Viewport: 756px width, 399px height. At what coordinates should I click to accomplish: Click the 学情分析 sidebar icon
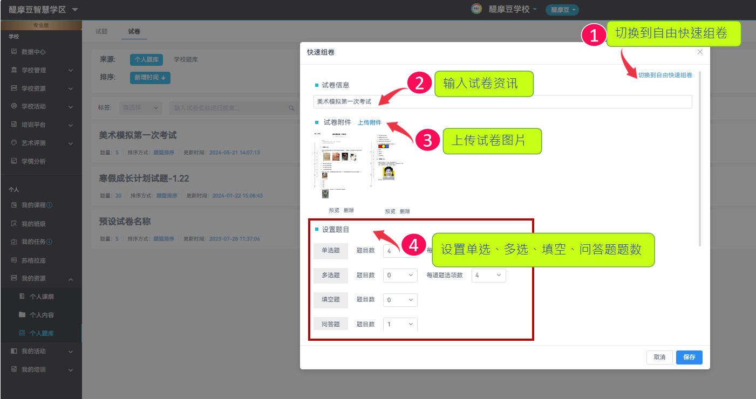coord(14,161)
